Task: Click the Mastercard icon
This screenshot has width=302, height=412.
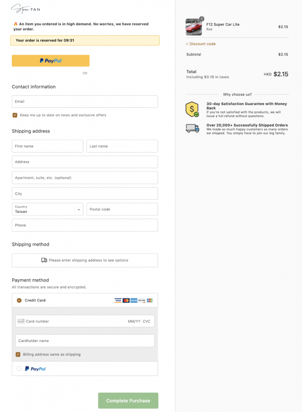Action: [x=126, y=300]
